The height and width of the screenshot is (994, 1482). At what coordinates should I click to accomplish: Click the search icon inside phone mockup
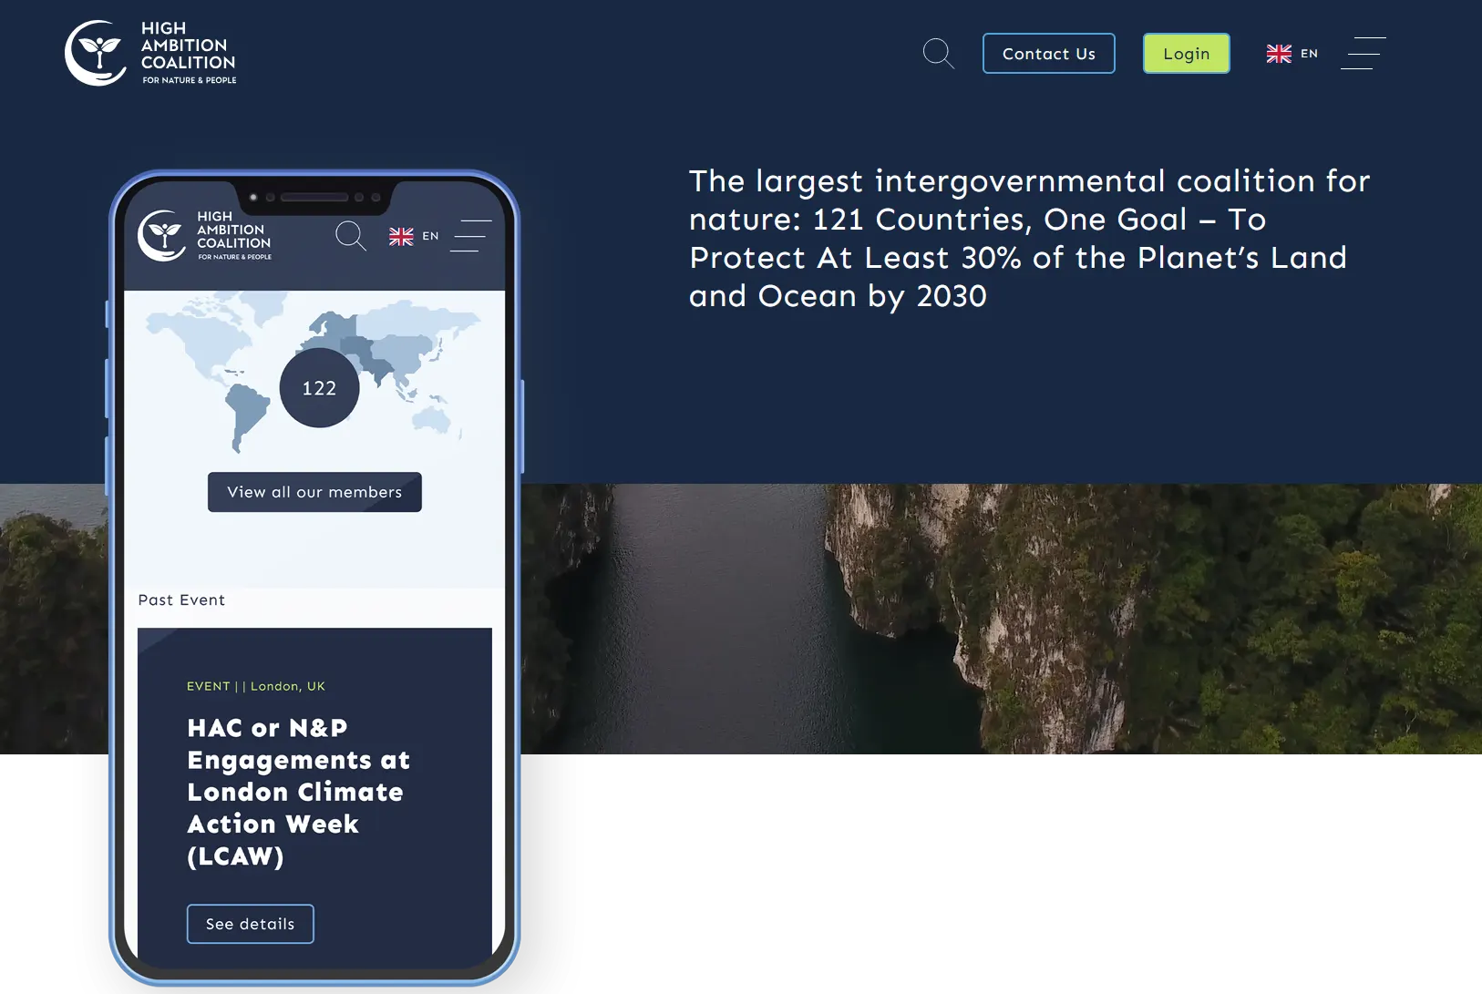pyautogui.click(x=351, y=236)
